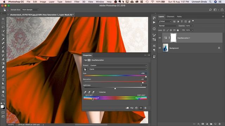Hide the Background layer

(160, 48)
